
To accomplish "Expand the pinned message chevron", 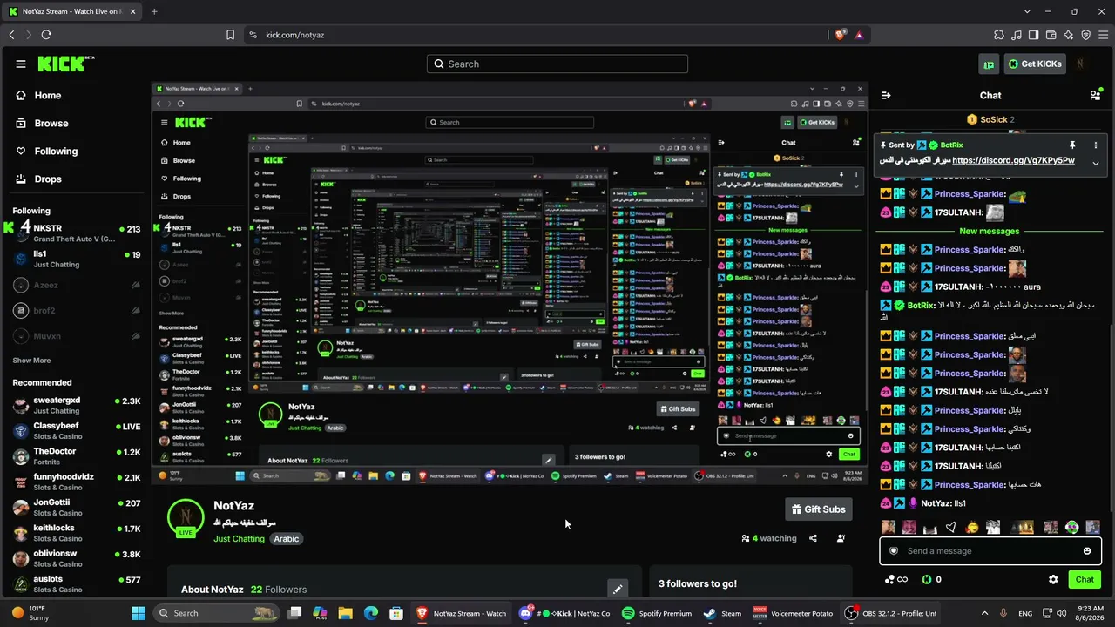I will pyautogui.click(x=1096, y=163).
